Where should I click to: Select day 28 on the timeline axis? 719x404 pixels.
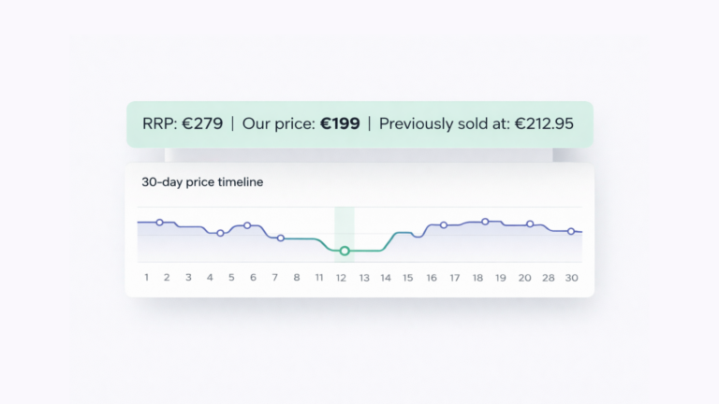548,278
